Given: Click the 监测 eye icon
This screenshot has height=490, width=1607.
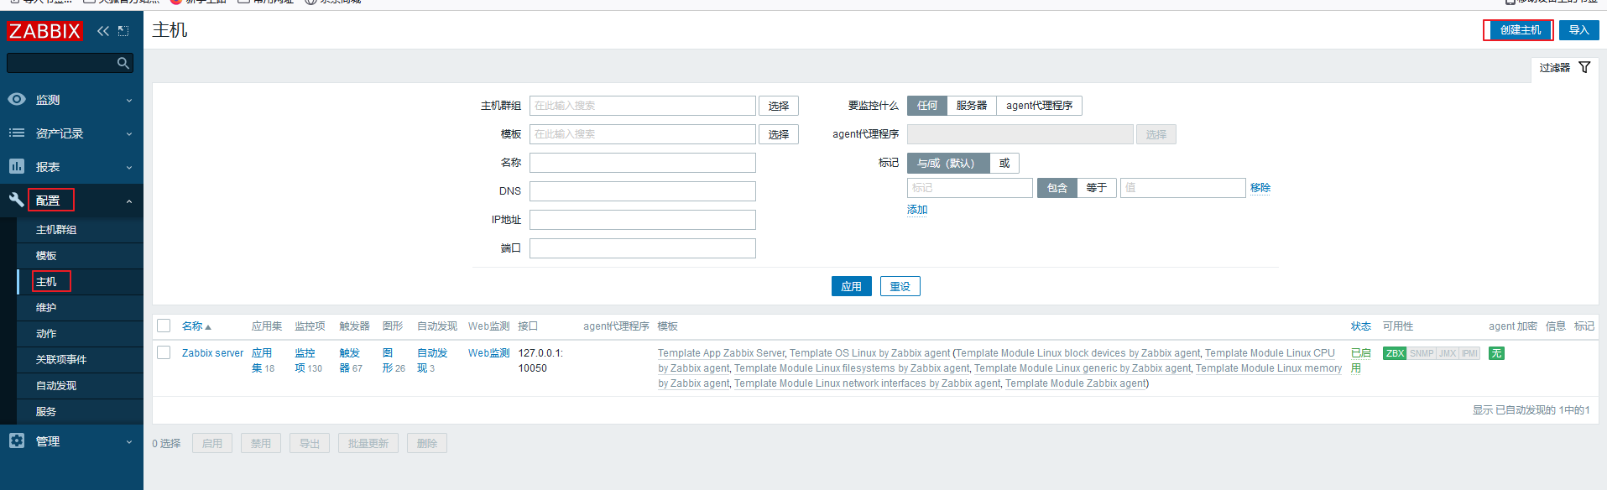Looking at the screenshot, I should coord(17,99).
